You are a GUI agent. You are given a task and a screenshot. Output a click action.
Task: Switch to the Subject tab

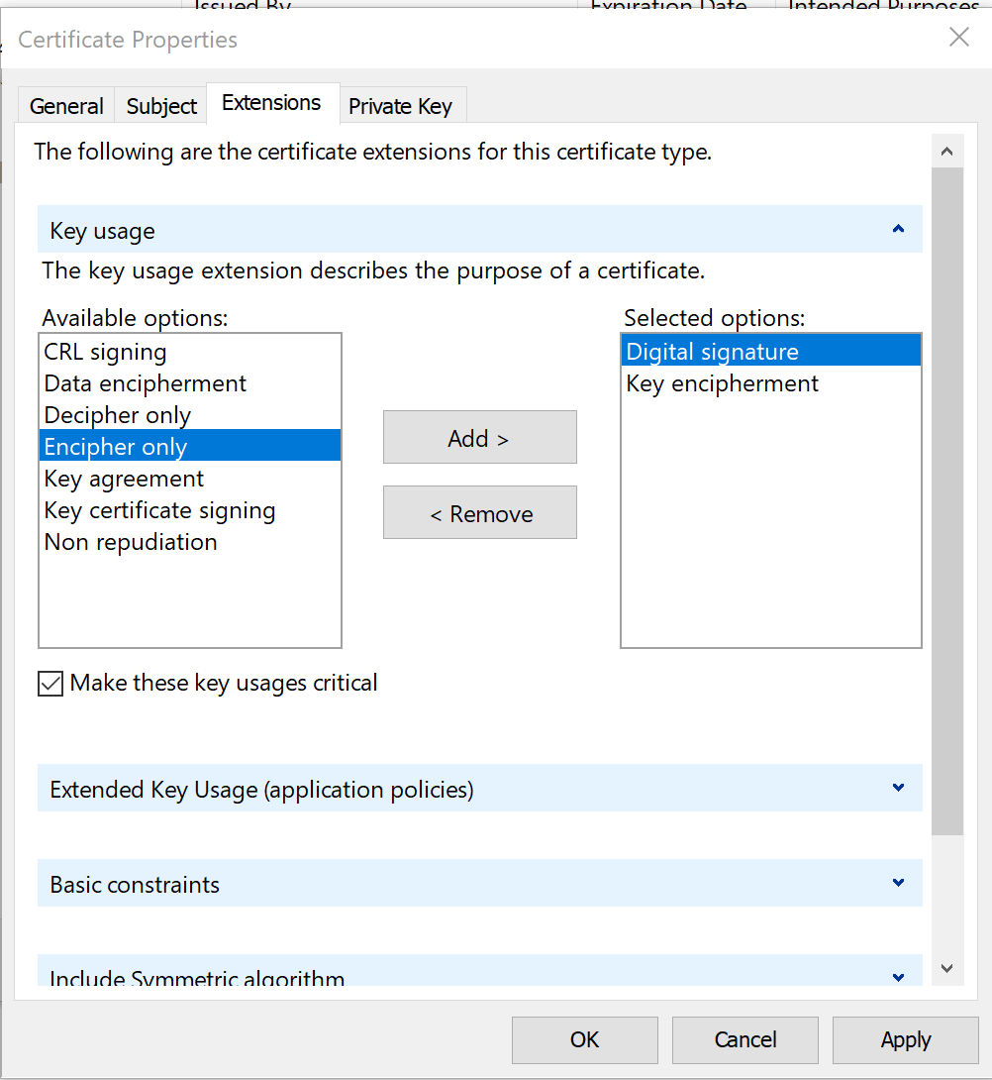tap(160, 105)
